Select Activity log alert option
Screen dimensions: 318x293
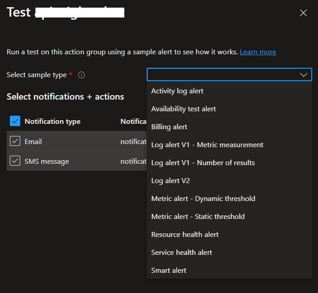(x=177, y=91)
